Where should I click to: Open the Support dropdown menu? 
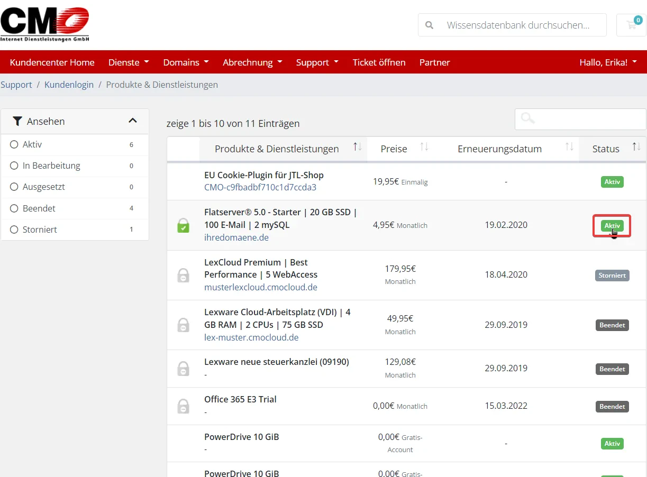pos(317,62)
